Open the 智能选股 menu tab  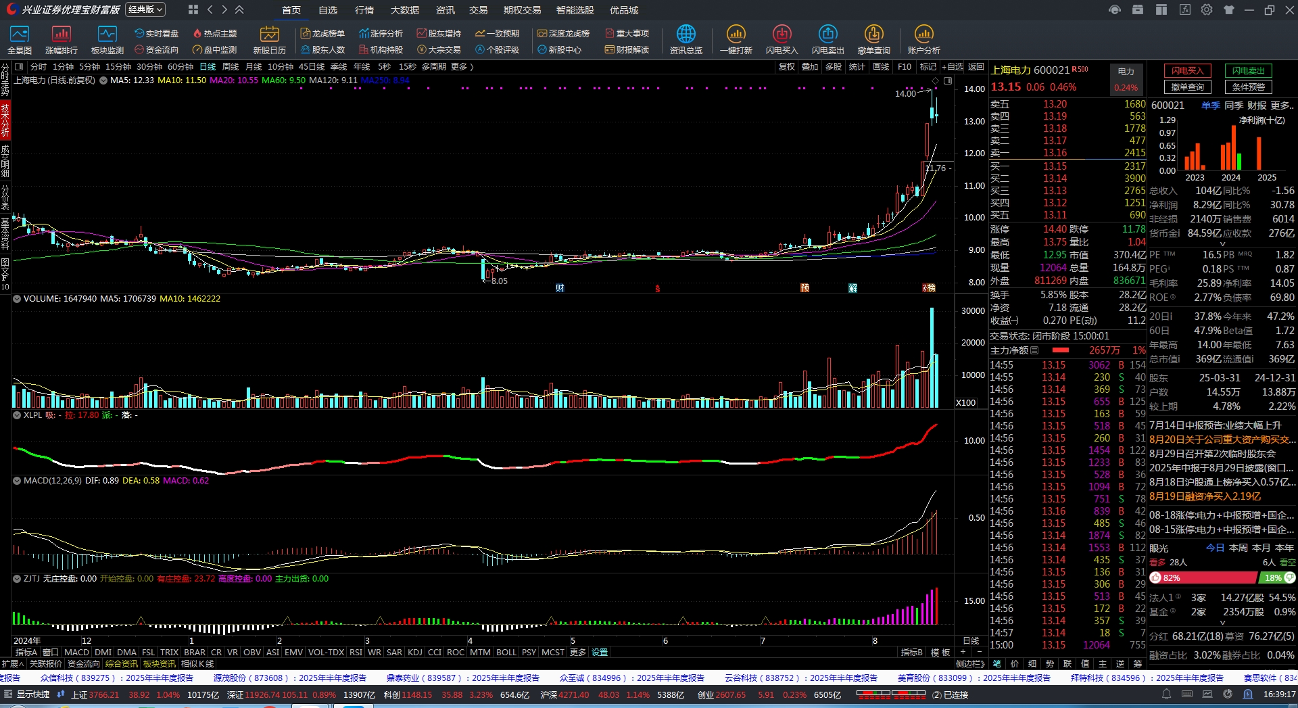pyautogui.click(x=575, y=10)
